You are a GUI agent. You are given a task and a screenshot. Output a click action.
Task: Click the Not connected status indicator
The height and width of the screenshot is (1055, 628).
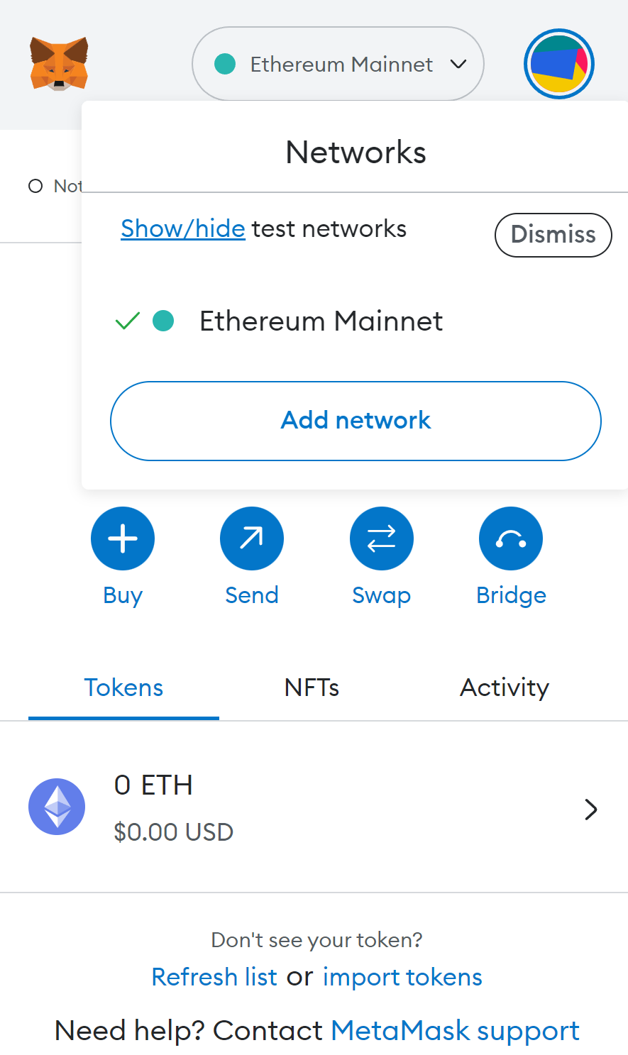point(54,186)
